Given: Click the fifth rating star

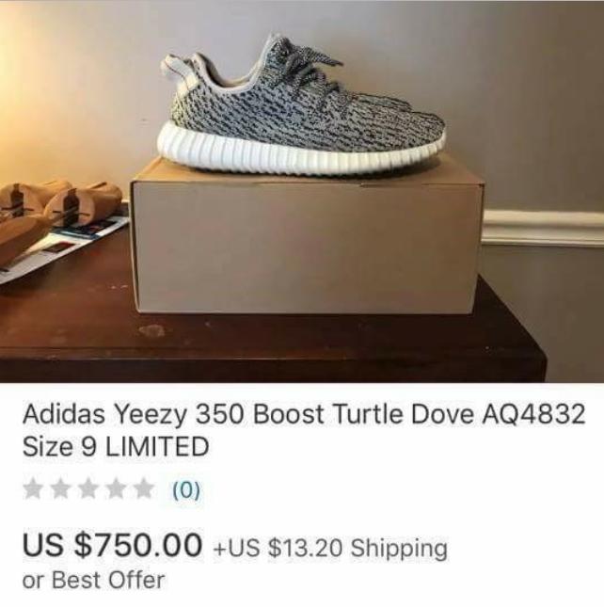Looking at the screenshot, I should 144,489.
